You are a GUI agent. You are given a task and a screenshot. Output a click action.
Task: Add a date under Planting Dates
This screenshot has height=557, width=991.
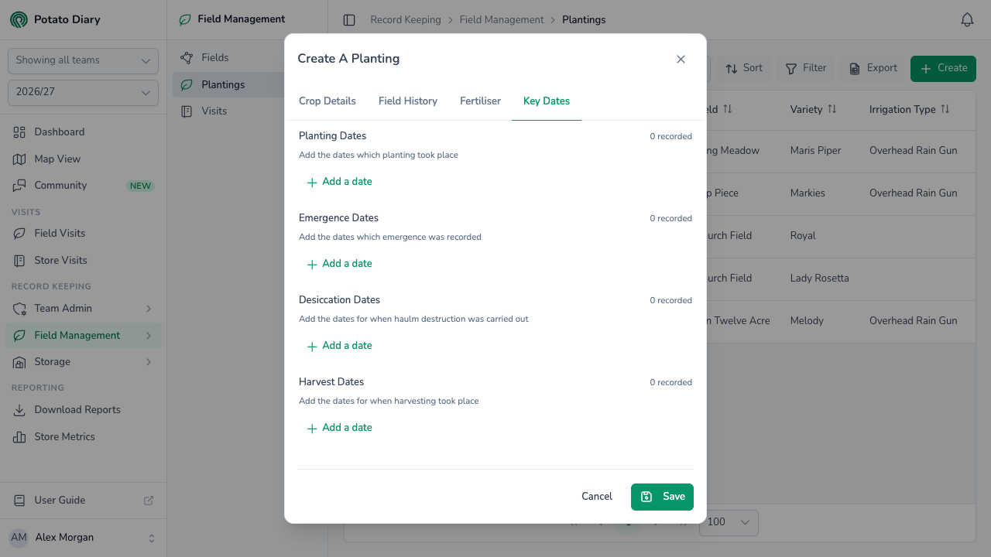(340, 182)
